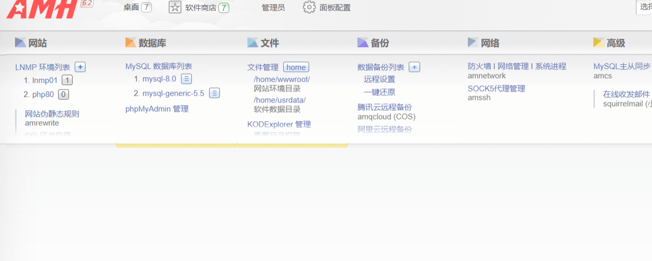Open the mysql-generic-5.5 database
This screenshot has width=652, height=261.
pyautogui.click(x=173, y=93)
